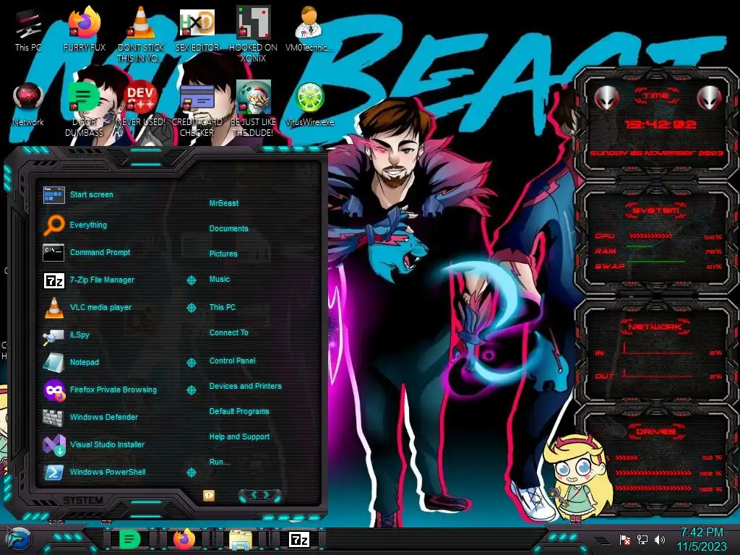The image size is (740, 555).
Task: Launch VLC media player from start menu
Action: pos(100,307)
